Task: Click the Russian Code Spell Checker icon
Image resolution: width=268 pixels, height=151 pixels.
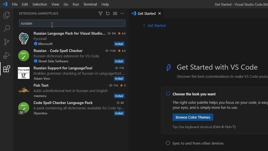Action: pos(24,56)
